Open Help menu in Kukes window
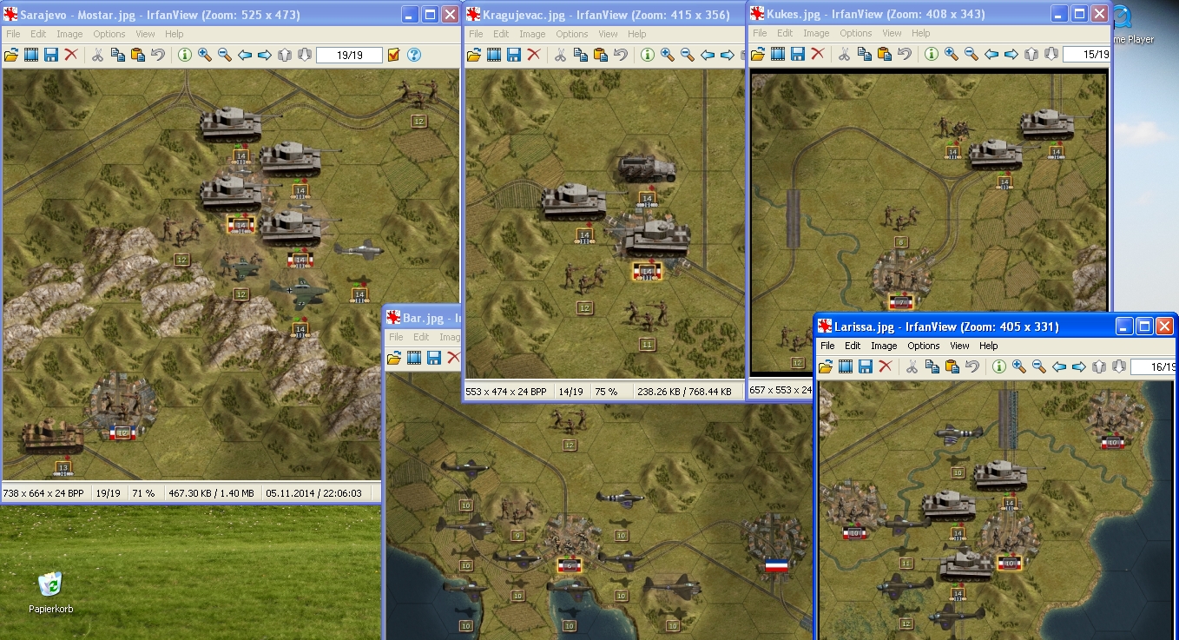This screenshot has height=640, width=1179. tap(921, 33)
